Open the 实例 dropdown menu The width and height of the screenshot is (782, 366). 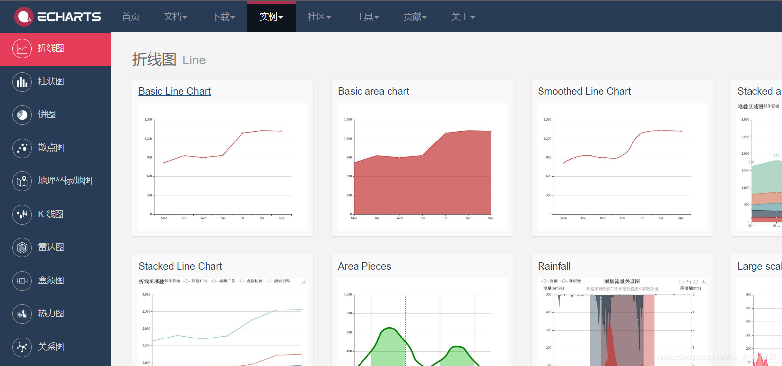[271, 17]
